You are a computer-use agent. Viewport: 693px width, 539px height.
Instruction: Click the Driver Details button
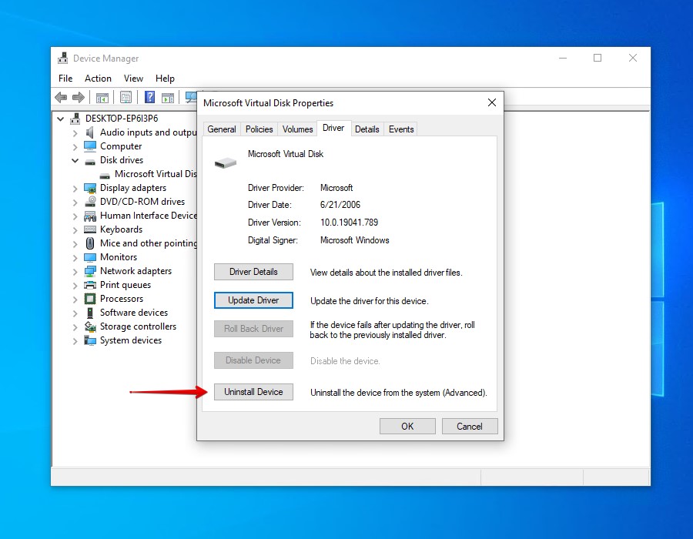(253, 272)
